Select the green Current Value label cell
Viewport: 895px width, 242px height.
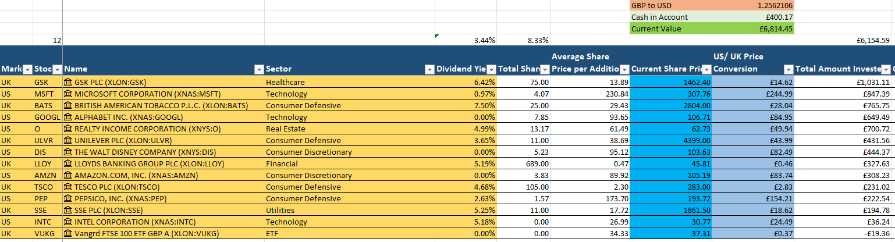[671, 29]
